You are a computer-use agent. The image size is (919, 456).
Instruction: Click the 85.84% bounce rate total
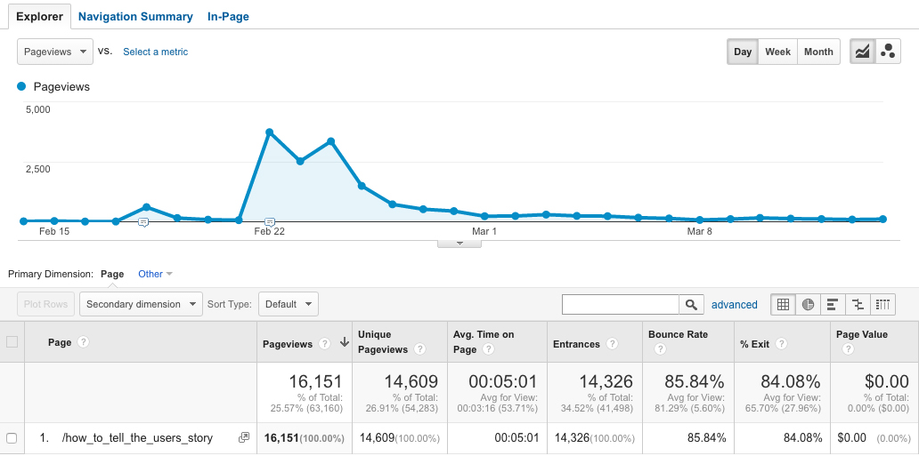pyautogui.click(x=695, y=381)
